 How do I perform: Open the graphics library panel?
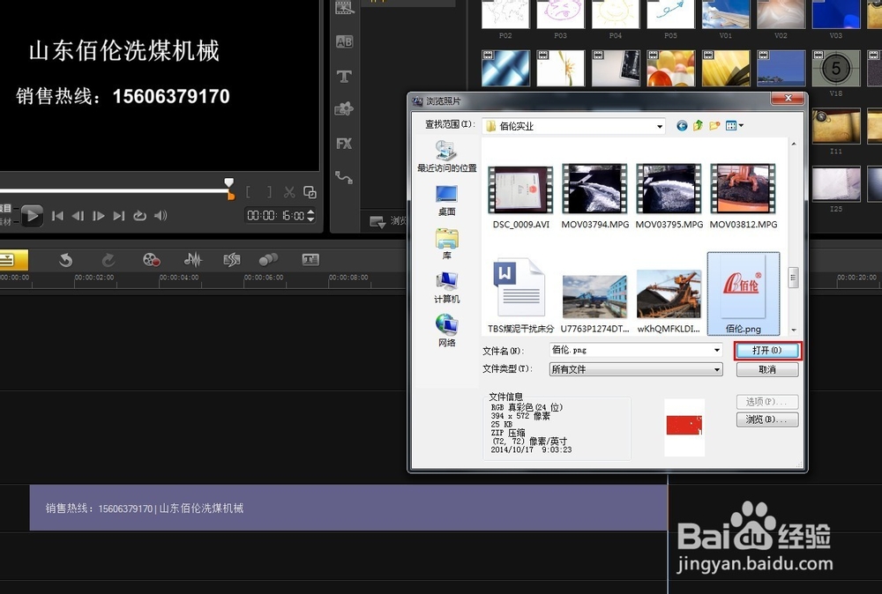(x=344, y=109)
